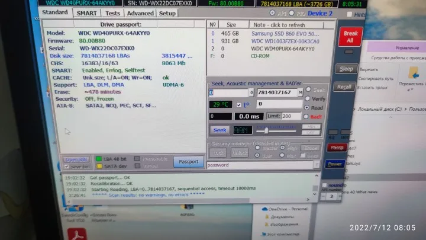The width and height of the screenshot is (426, 240).
Task: Click the log horizontal scroll left arrow
Action: (69, 201)
